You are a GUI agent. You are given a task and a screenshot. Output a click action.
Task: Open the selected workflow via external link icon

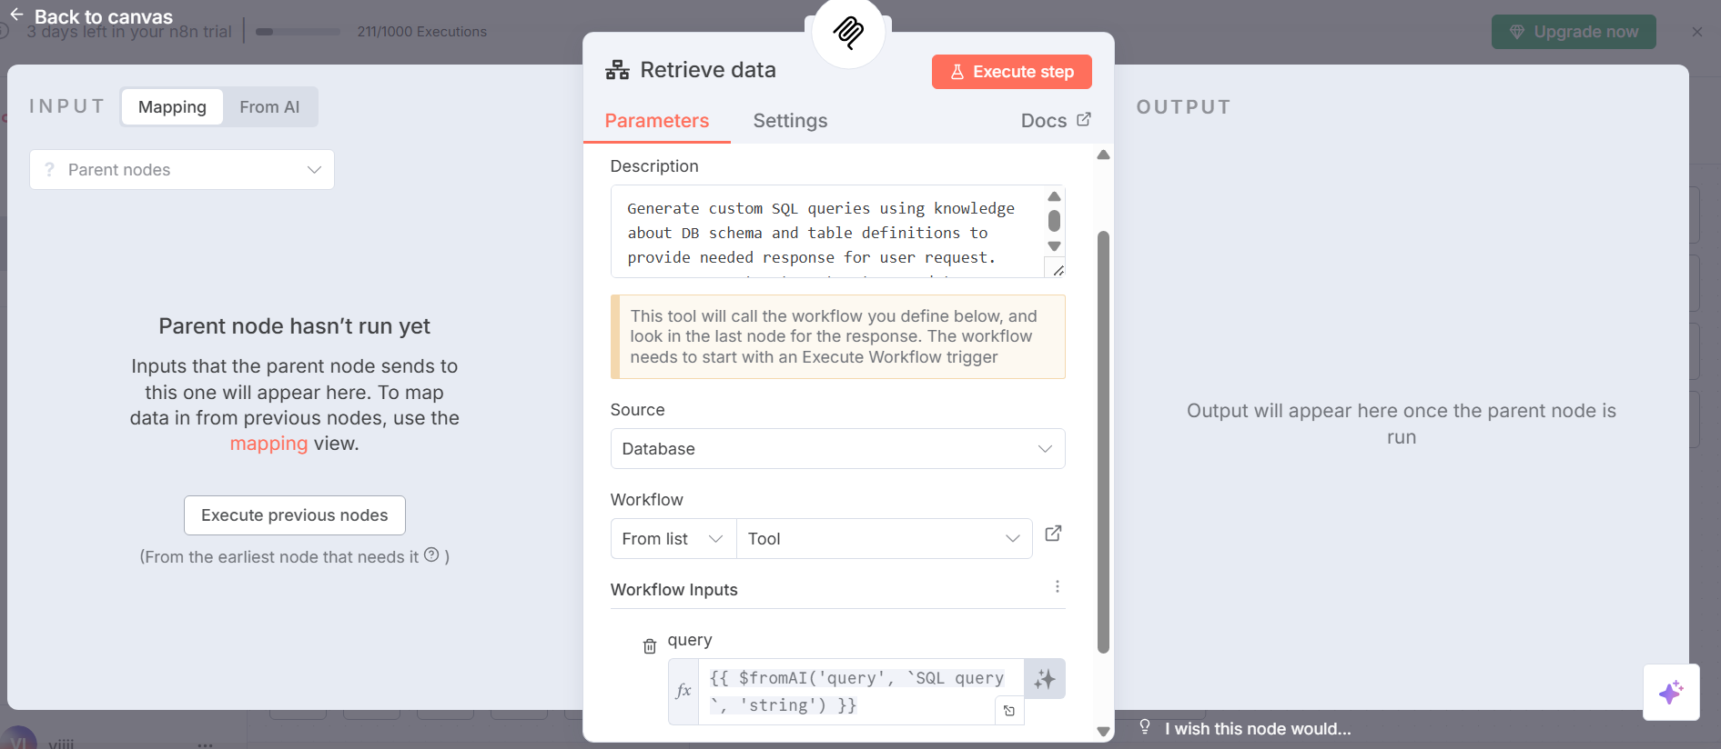tap(1053, 534)
